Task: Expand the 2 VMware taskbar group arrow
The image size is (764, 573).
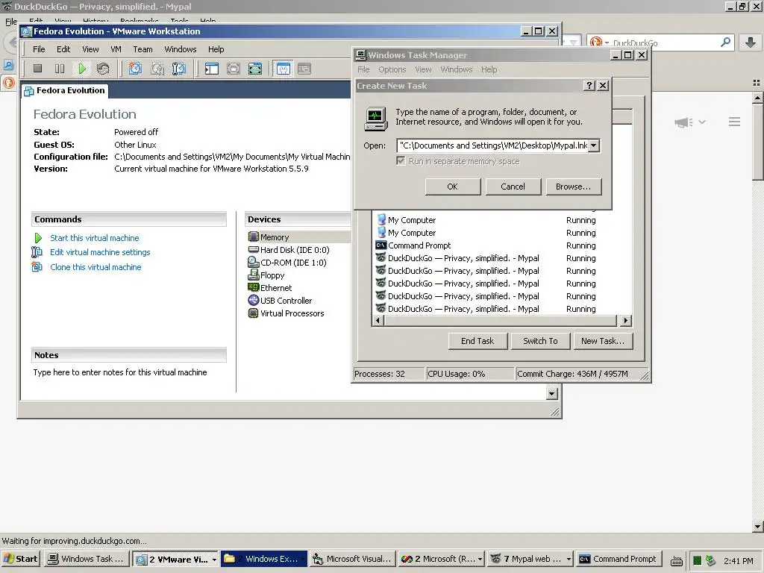Action: point(214,560)
